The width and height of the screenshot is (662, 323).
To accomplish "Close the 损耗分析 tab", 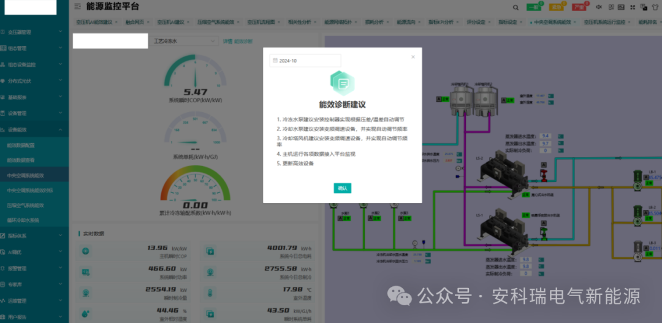I will (389, 22).
